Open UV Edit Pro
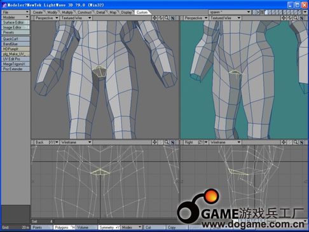 (x=15, y=59)
